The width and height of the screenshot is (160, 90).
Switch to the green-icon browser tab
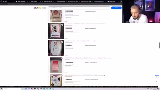pos(100,1)
